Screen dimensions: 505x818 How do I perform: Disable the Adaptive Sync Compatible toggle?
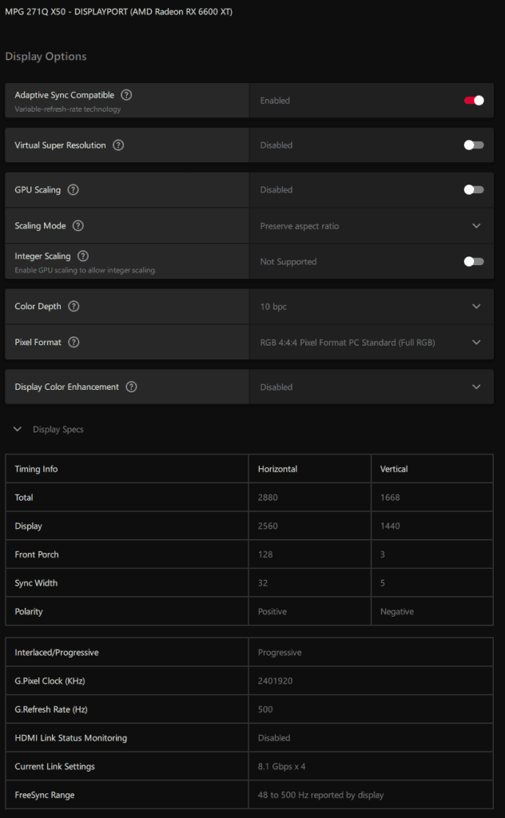(x=475, y=100)
